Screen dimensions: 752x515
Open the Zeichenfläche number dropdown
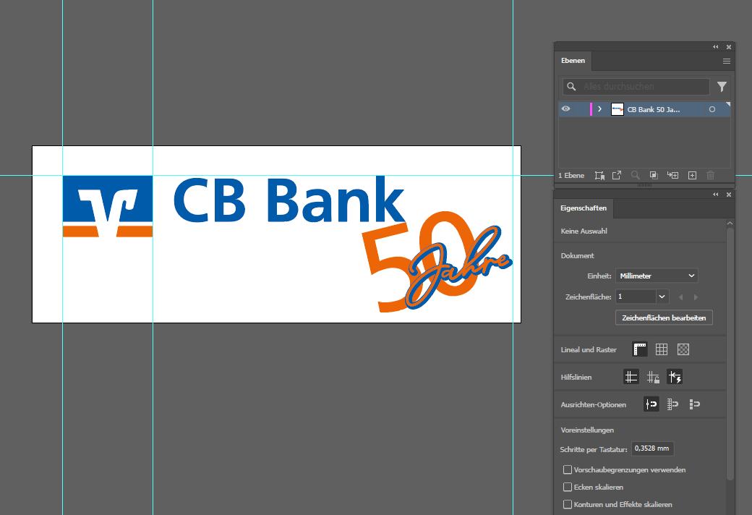[x=662, y=297]
